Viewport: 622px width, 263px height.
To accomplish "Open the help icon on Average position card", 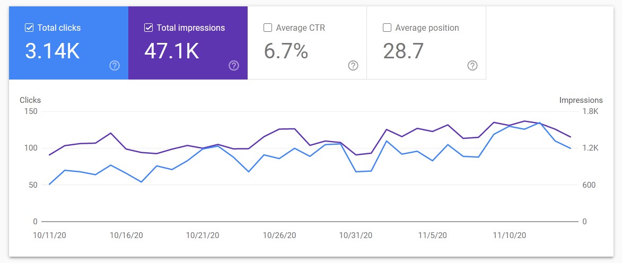I will [472, 66].
